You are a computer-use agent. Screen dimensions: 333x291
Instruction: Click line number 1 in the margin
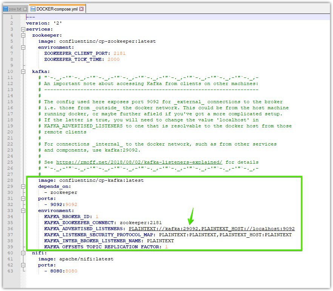[12, 17]
